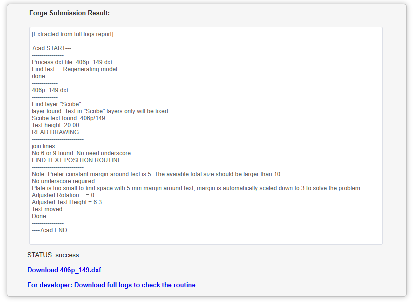Viewport: 415px width, 302px height.
Task: Click the Forge Submission Result heading
Action: [x=69, y=13]
